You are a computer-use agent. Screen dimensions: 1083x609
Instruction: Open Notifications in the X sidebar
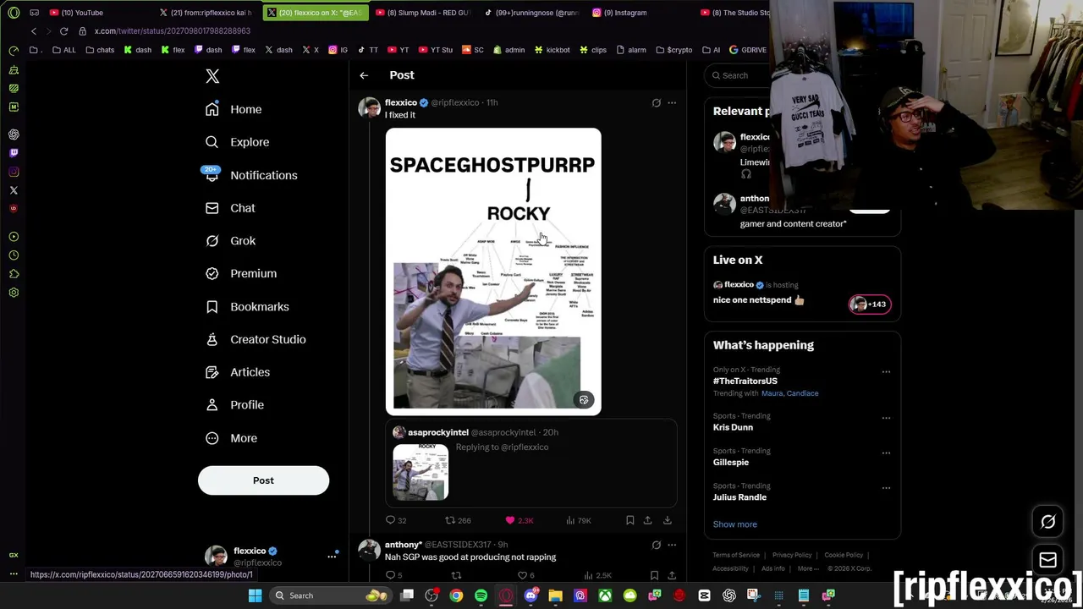[251, 175]
